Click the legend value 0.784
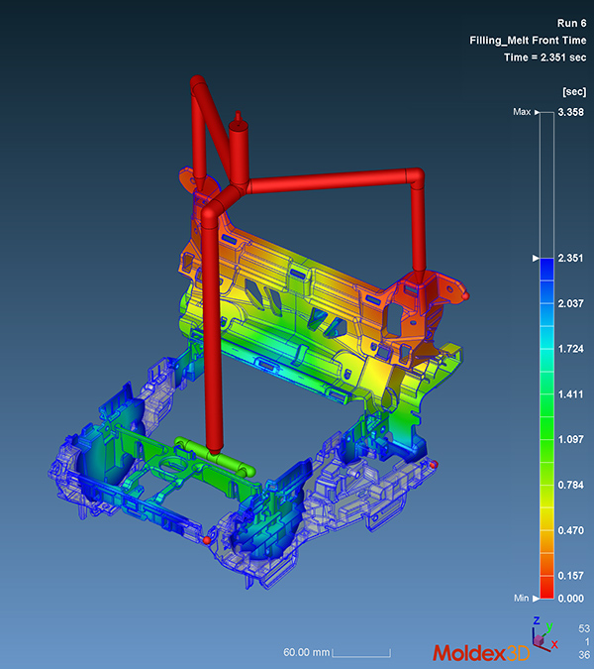Image resolution: width=594 pixels, height=669 pixels. (571, 485)
